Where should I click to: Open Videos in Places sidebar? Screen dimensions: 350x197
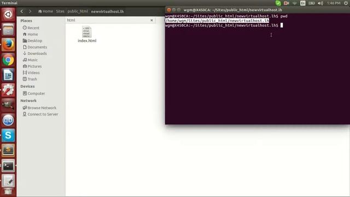tap(31, 73)
